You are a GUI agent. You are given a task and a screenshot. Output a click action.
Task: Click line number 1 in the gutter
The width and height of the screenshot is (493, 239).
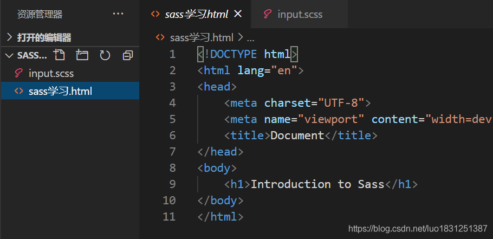click(172, 54)
